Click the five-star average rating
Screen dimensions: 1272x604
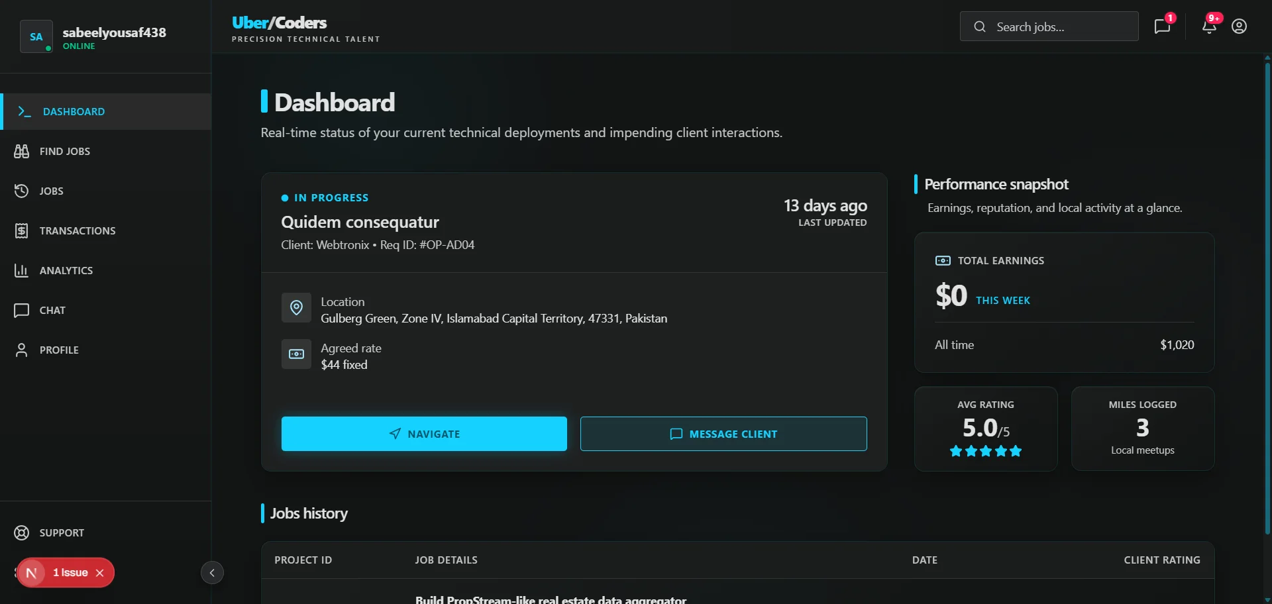[x=986, y=451]
